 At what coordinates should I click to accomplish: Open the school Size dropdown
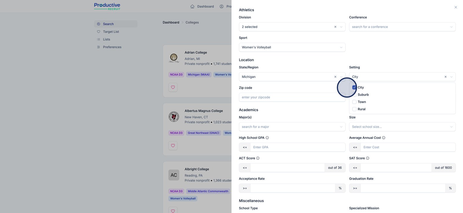pos(402,127)
